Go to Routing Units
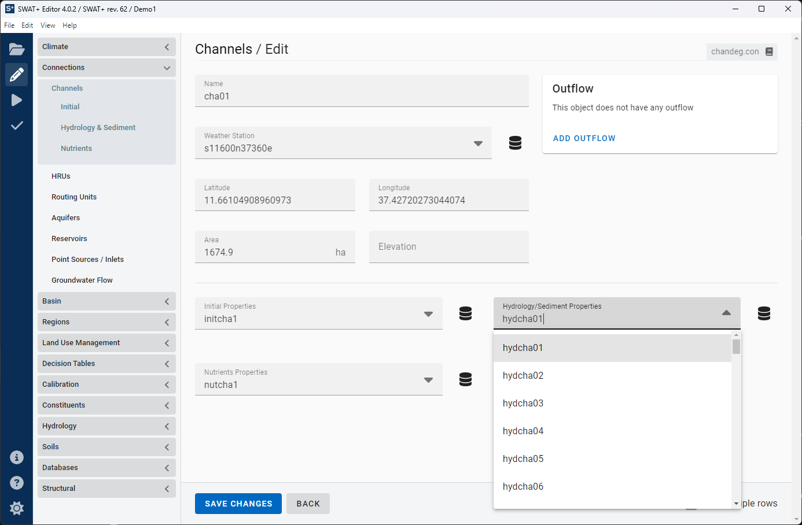This screenshot has width=802, height=525. click(74, 197)
